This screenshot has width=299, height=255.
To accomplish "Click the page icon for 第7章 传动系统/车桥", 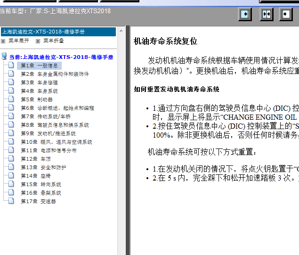I will pos(11,116).
